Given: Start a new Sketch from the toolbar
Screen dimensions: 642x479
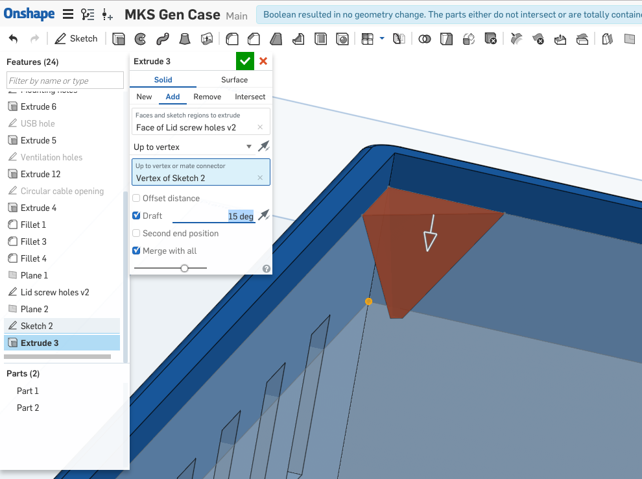Looking at the screenshot, I should click(76, 39).
